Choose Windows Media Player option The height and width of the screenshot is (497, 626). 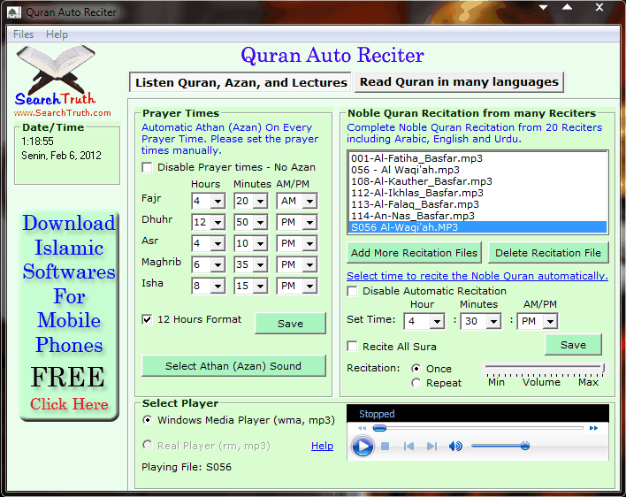coord(148,420)
